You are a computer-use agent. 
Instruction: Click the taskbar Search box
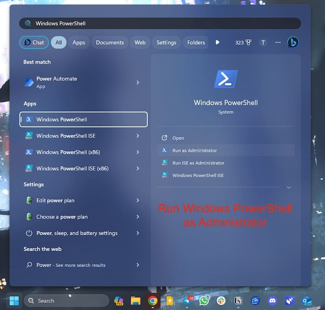tap(66, 301)
